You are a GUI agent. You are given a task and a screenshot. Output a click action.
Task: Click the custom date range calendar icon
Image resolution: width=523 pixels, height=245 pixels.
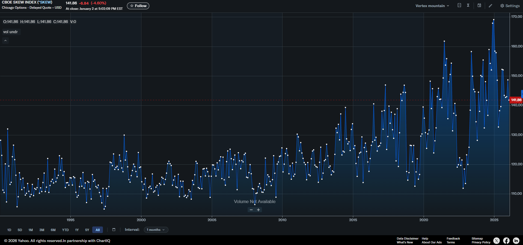coord(114,230)
